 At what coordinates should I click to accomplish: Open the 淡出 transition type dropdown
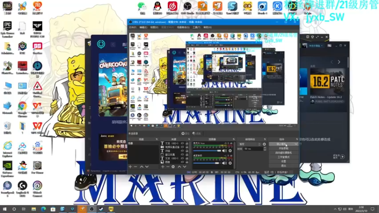250,144
